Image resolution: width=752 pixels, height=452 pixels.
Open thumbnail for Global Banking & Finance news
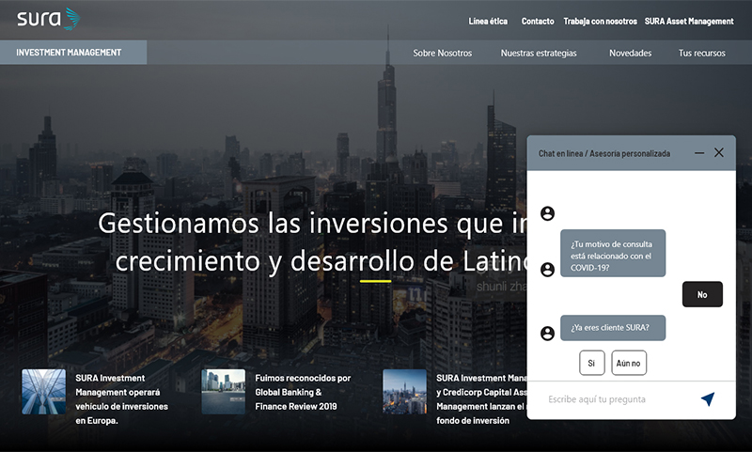pyautogui.click(x=223, y=391)
